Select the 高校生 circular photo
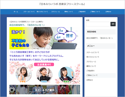125x97 pixels. pyautogui.click(x=66, y=74)
